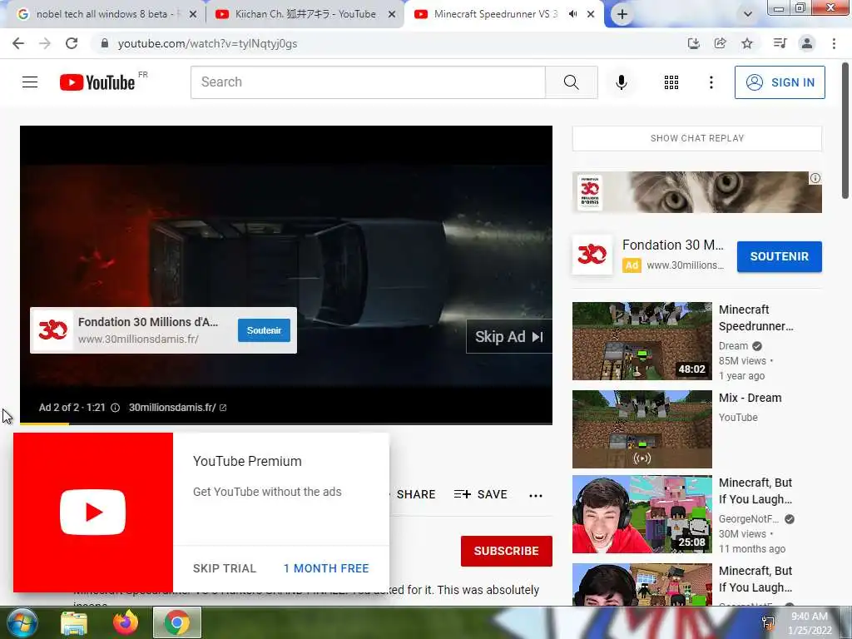
Task: Switch to Kiichan Ch. YouTube tab
Action: tap(305, 15)
